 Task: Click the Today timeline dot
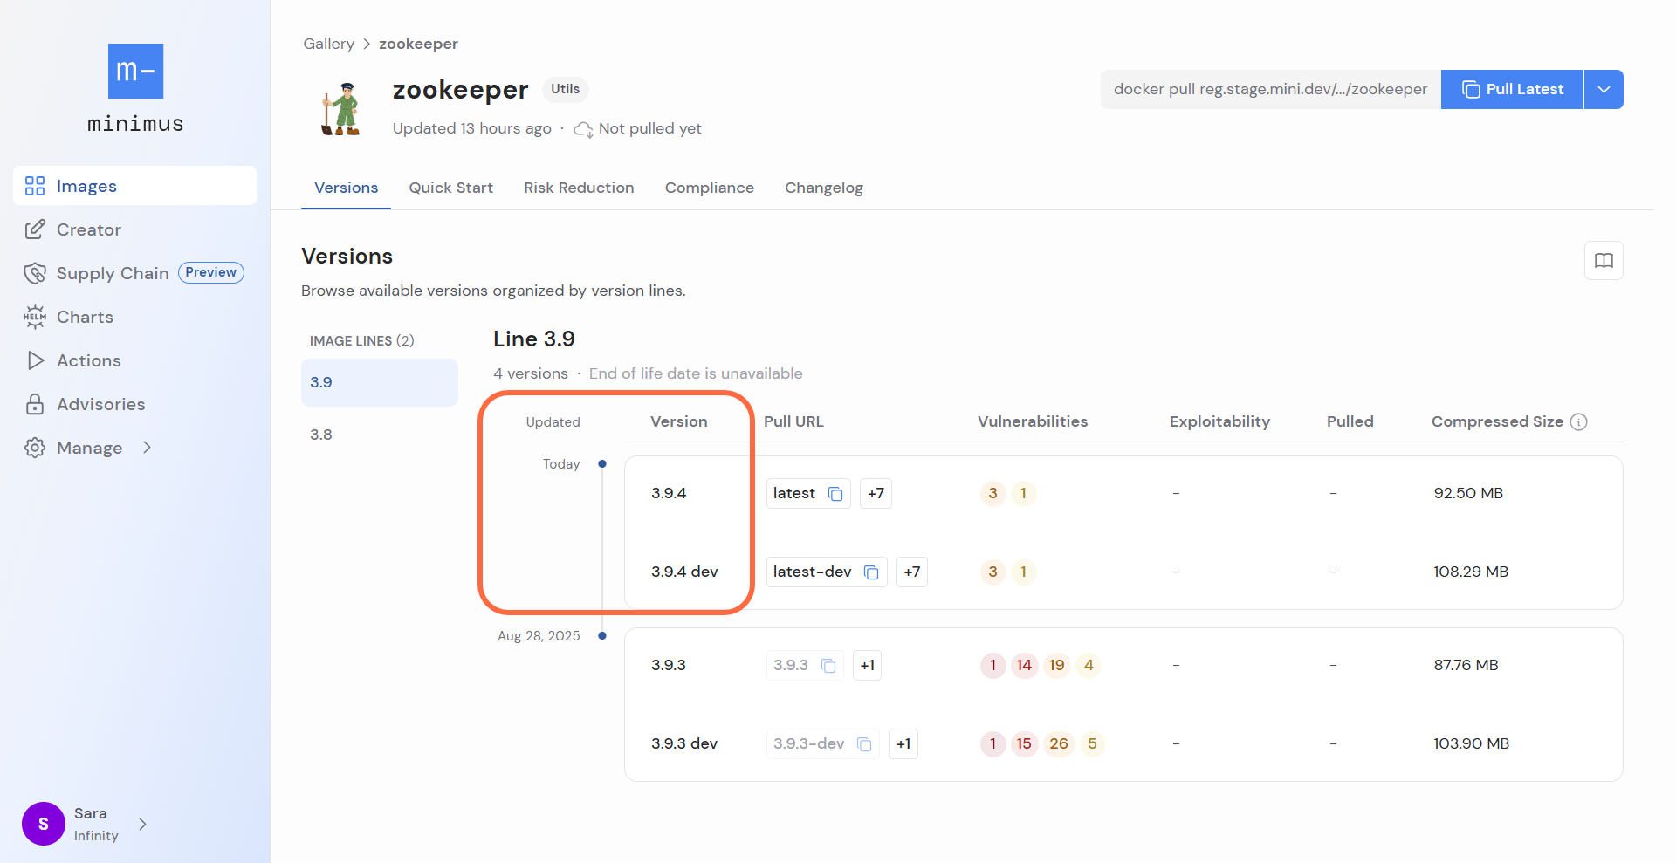pyautogui.click(x=602, y=464)
